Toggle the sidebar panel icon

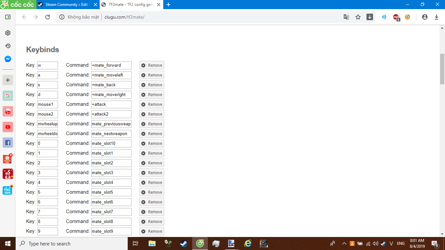[8, 17]
